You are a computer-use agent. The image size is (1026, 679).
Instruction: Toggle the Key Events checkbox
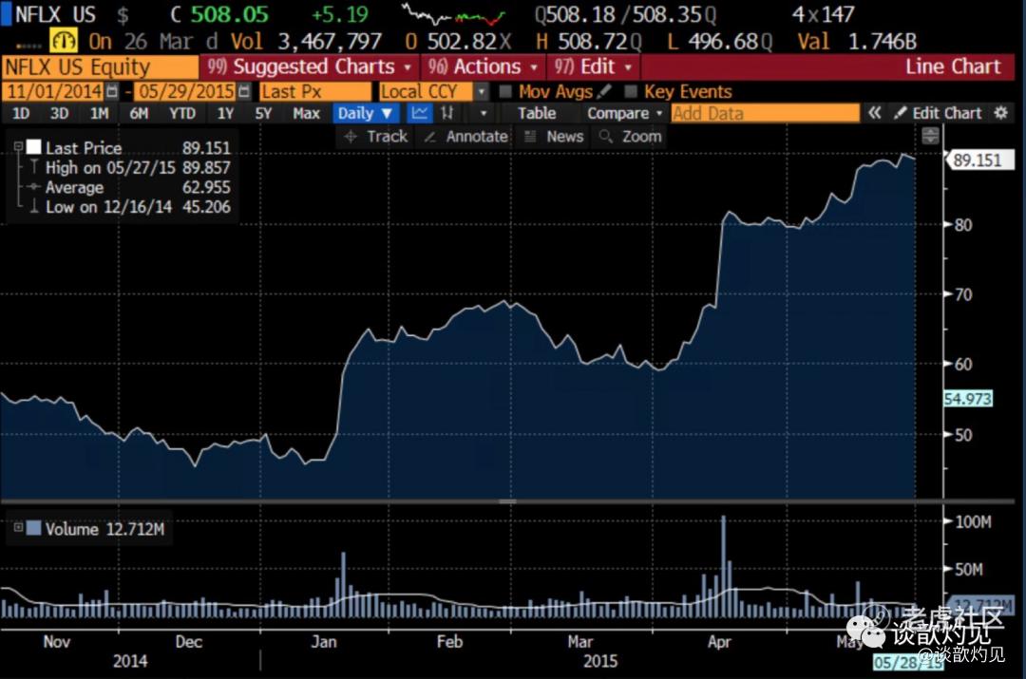[x=630, y=91]
